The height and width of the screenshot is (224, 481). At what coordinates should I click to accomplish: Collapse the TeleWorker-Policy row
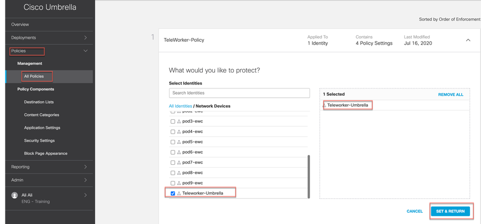468,40
